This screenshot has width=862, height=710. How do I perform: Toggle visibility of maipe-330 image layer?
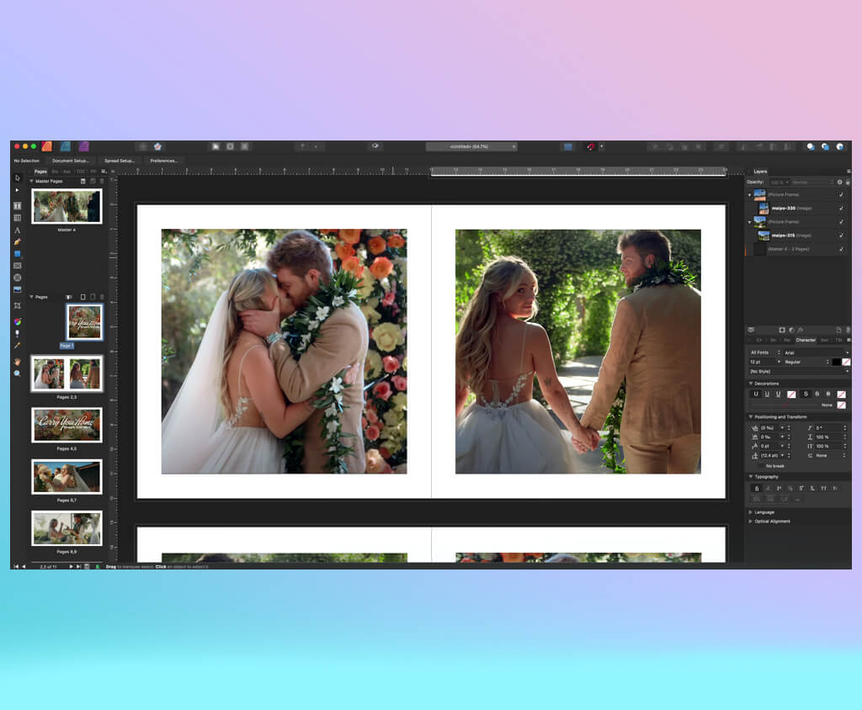841,209
